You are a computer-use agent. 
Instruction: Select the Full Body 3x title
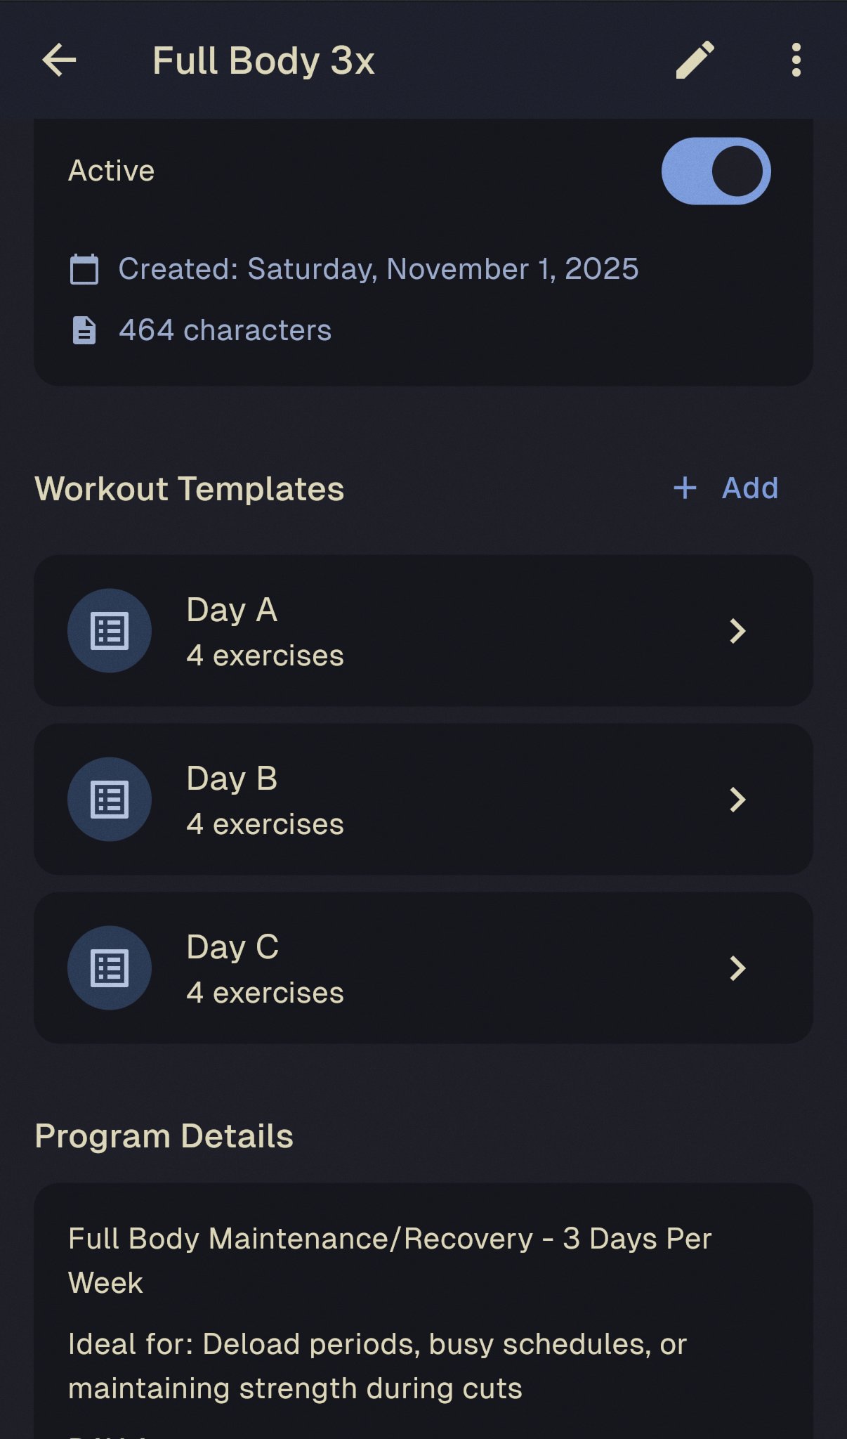click(263, 60)
